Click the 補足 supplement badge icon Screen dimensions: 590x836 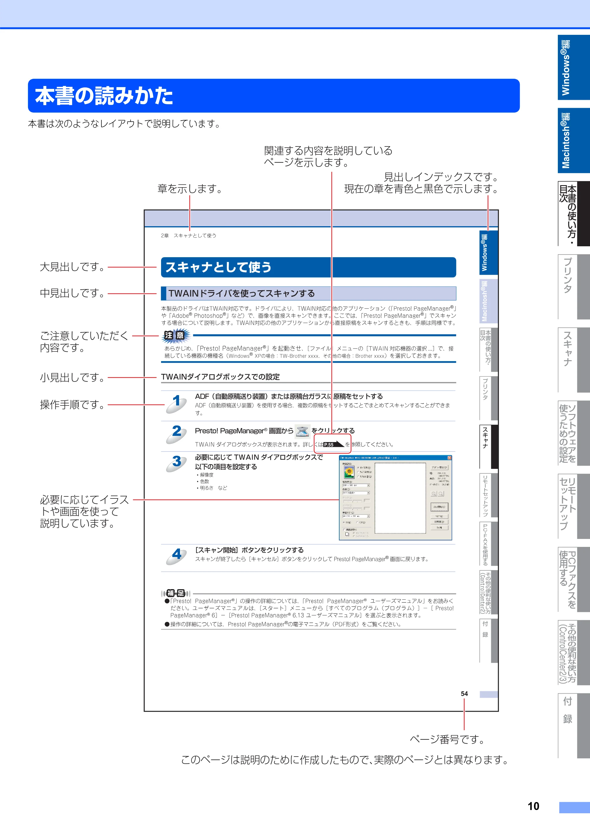[x=176, y=593]
